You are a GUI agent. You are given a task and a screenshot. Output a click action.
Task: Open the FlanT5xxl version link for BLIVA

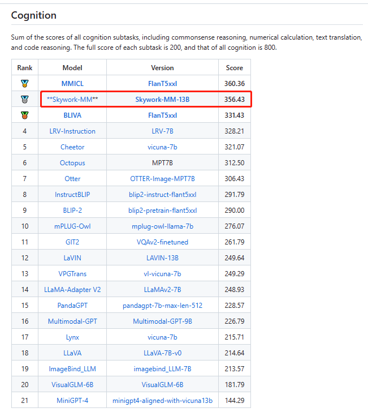tap(162, 115)
